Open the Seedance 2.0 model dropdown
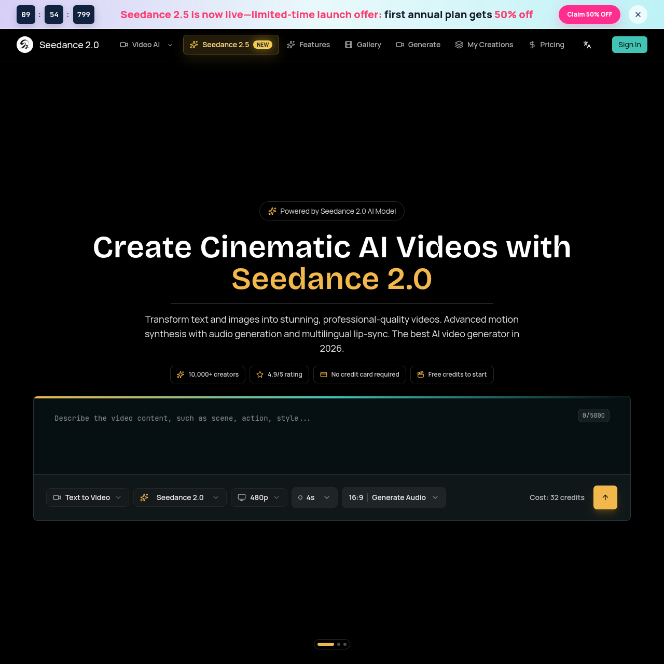 [180, 497]
